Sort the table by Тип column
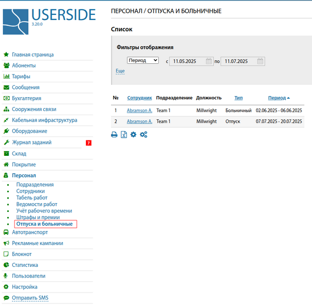Screen dimensions: 312x308 tap(238, 98)
